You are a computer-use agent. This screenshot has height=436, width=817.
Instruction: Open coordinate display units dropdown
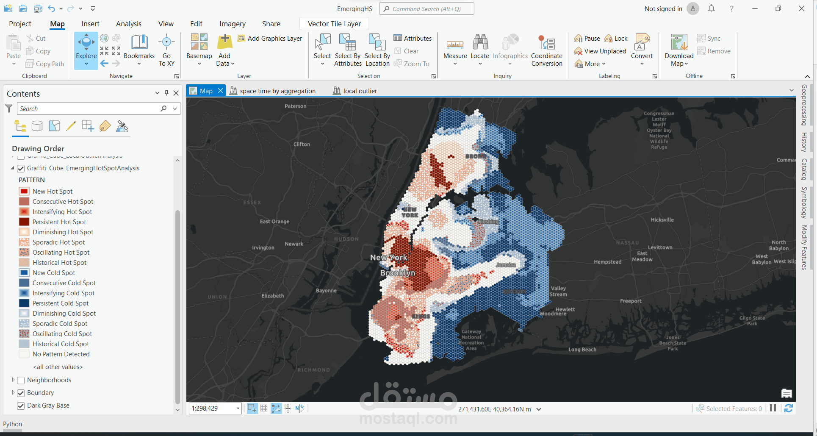pyautogui.click(x=539, y=409)
